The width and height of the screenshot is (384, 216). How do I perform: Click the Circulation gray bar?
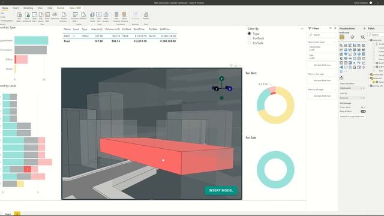pos(31,50)
